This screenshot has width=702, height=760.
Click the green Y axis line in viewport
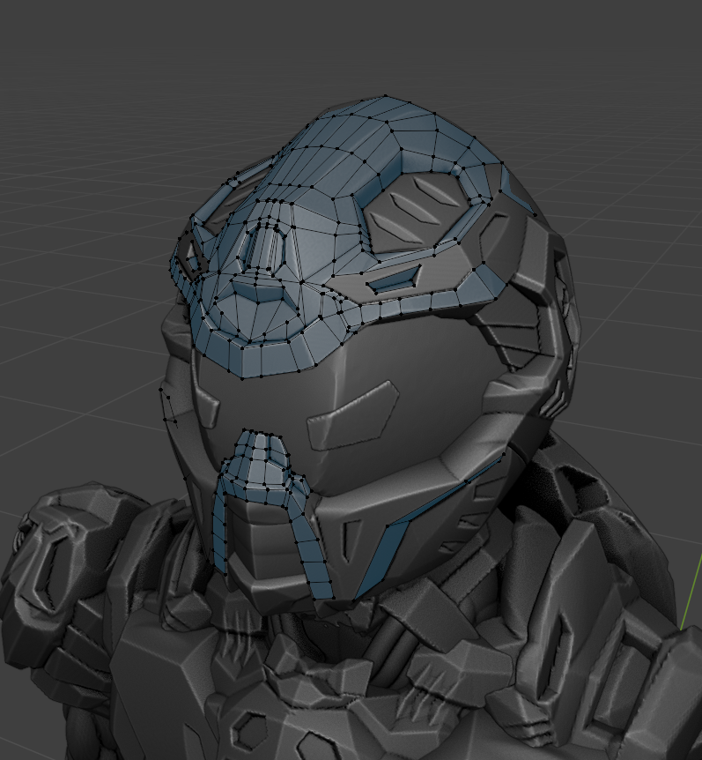[x=691, y=593]
